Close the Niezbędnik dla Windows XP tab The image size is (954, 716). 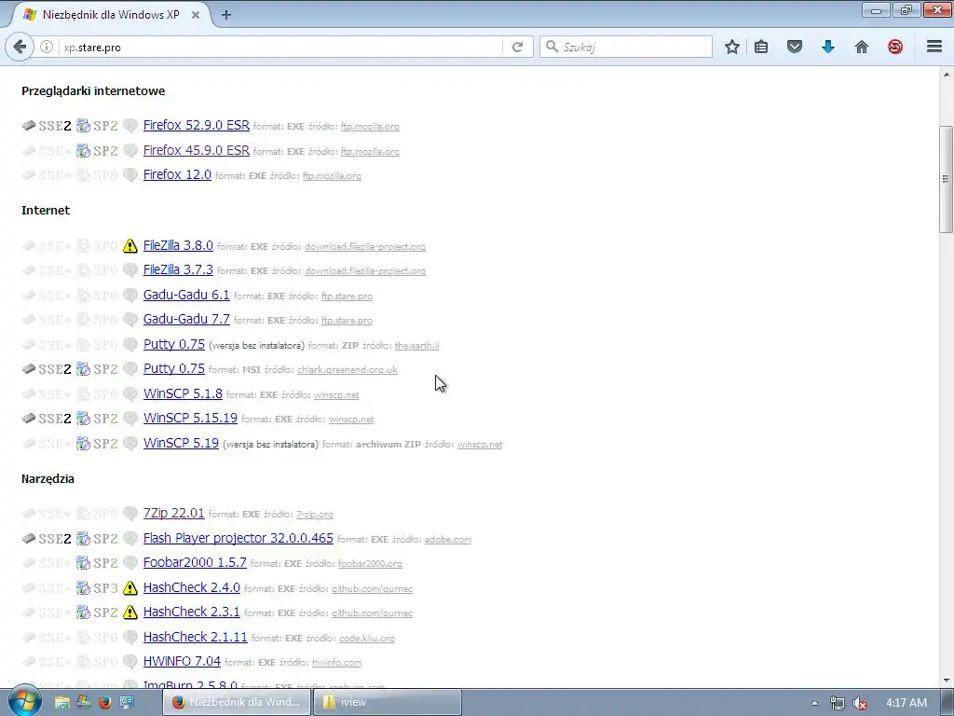(196, 15)
